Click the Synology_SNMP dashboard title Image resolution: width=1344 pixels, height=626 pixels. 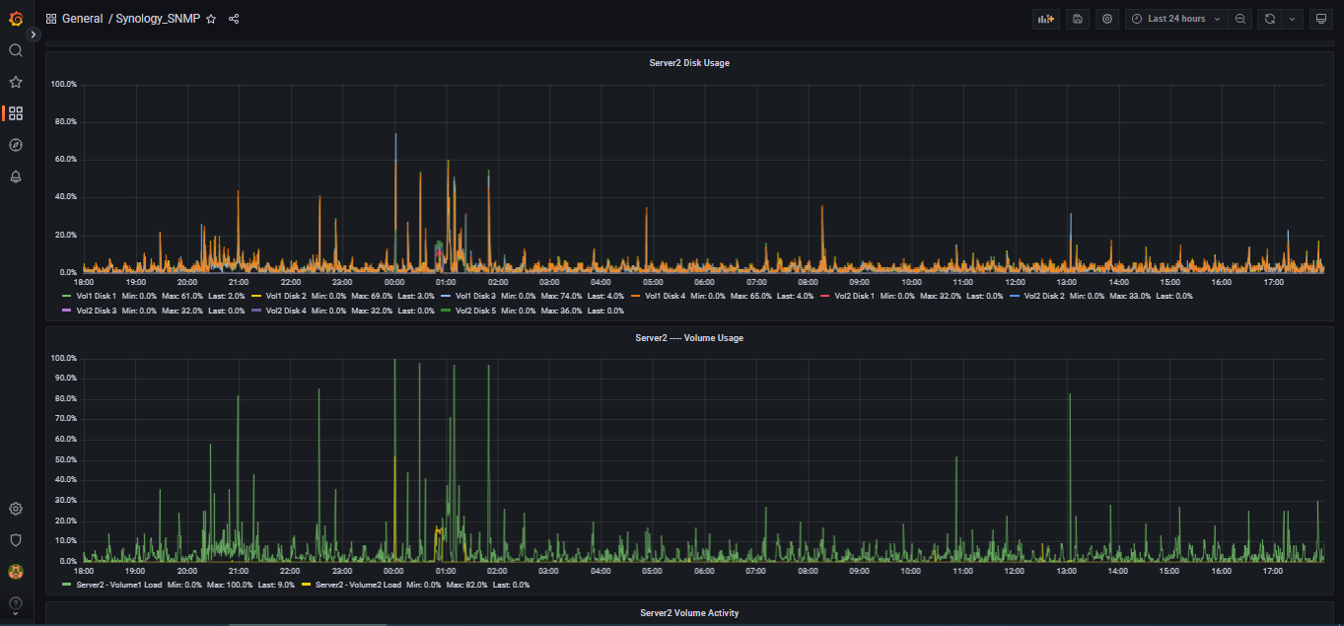[x=158, y=19]
